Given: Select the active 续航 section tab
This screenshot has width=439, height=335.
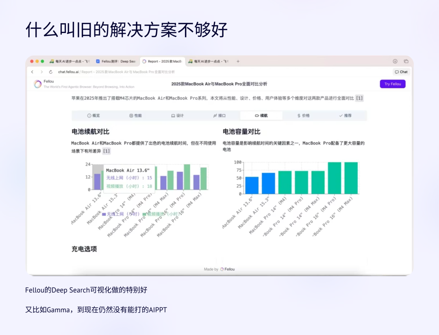Looking at the screenshot, I should [261, 116].
